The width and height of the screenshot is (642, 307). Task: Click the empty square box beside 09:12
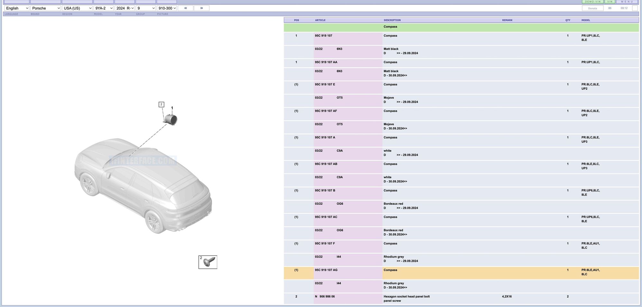click(635, 8)
